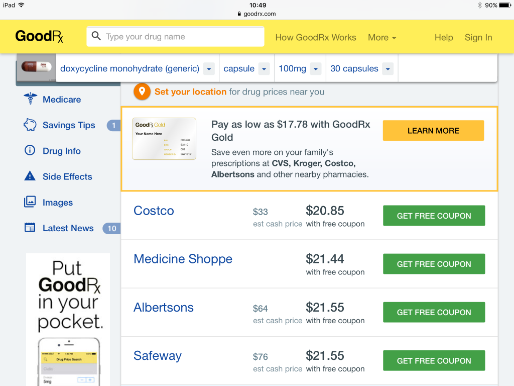Click the Images picture icon
The image size is (514, 386).
pos(30,202)
